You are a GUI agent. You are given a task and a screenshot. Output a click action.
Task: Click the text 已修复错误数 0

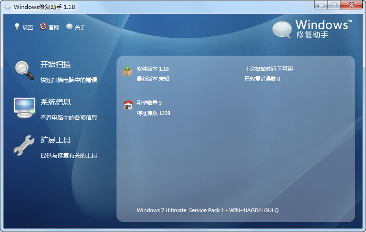262,79
